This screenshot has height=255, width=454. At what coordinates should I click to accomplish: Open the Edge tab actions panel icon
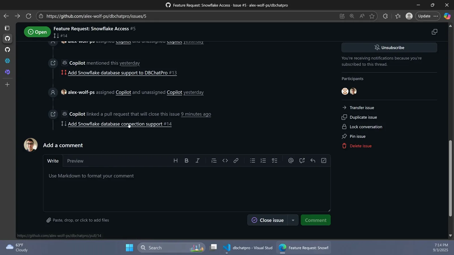(7, 28)
